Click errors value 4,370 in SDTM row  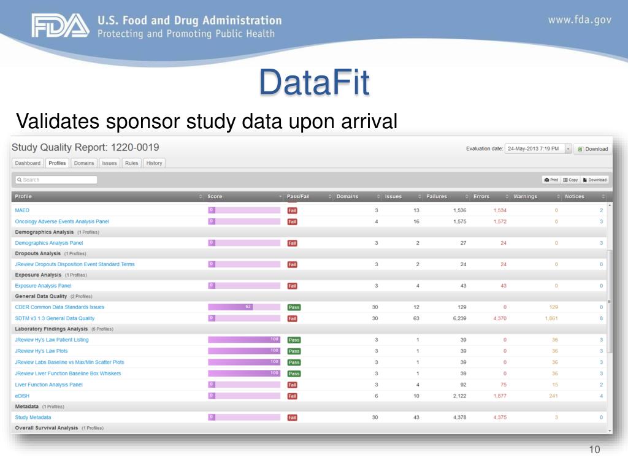(500, 318)
